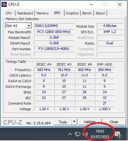Click the XMP 1.2 SPD Ext. value
Viewport: 128px width, 141px height.
pyautogui.click(x=110, y=32)
